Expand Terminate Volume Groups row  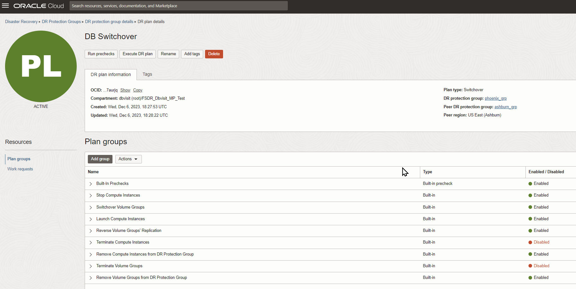pos(91,266)
